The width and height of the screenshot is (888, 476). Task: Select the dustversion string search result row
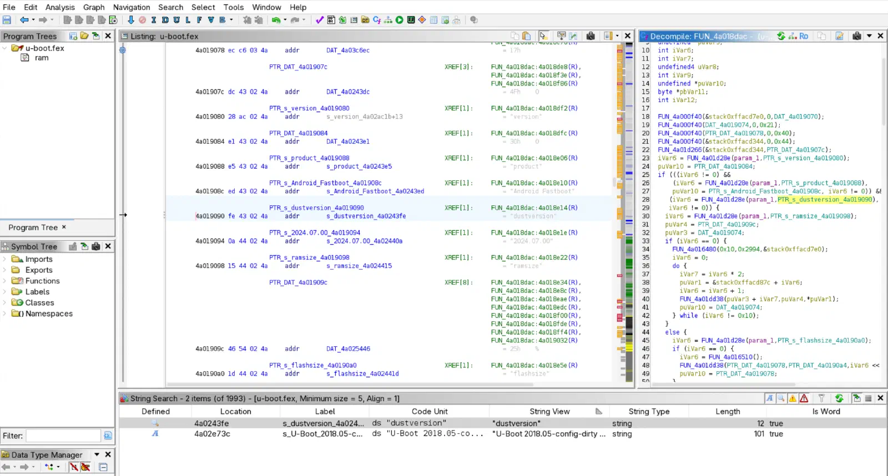[502, 423]
